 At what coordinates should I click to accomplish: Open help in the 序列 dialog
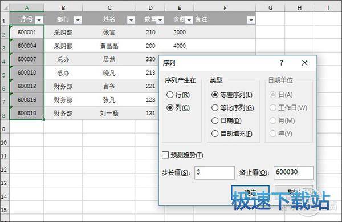(282, 63)
